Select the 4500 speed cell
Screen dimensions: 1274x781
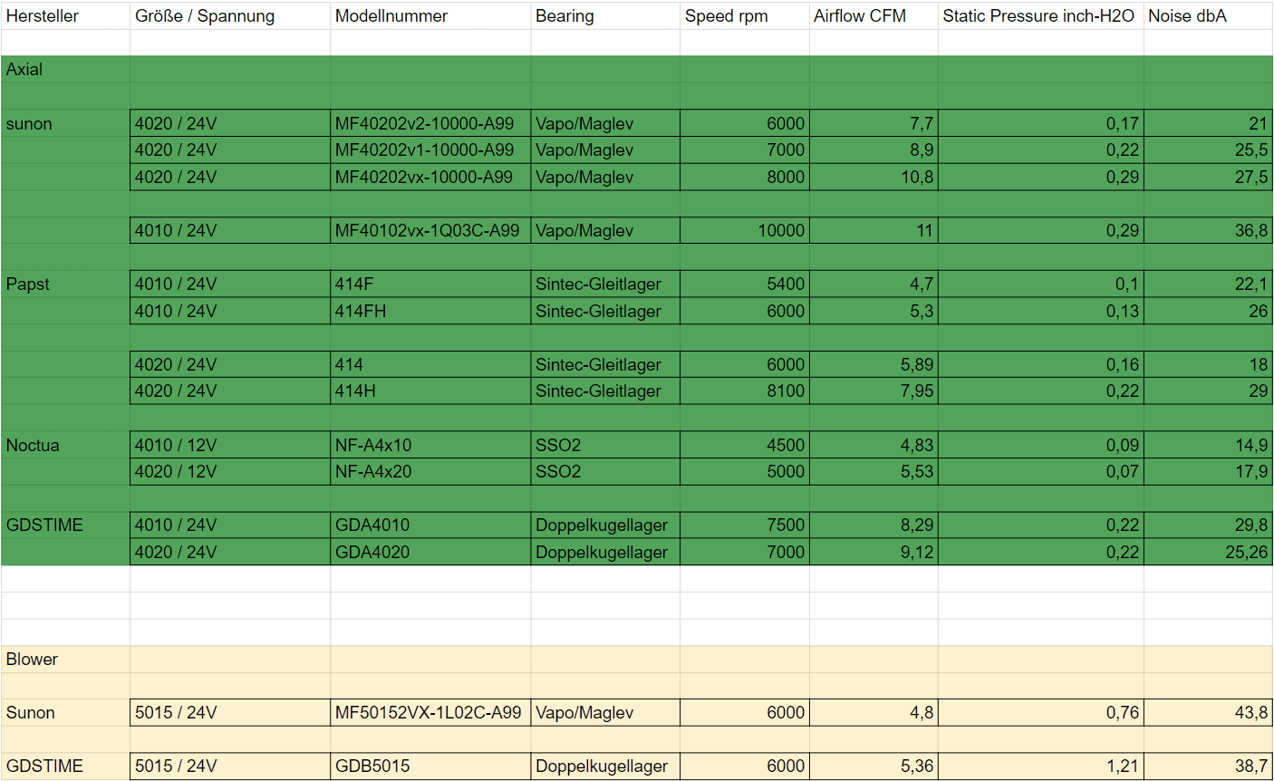tap(745, 445)
